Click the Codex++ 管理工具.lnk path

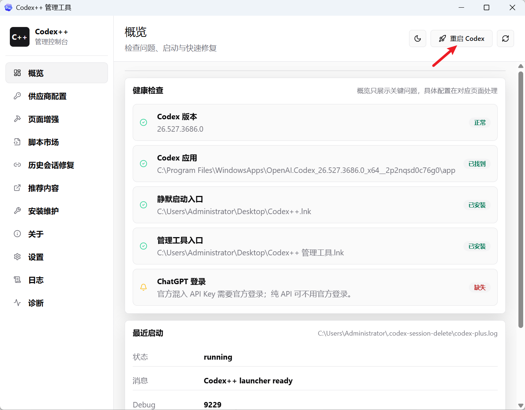[x=250, y=253]
